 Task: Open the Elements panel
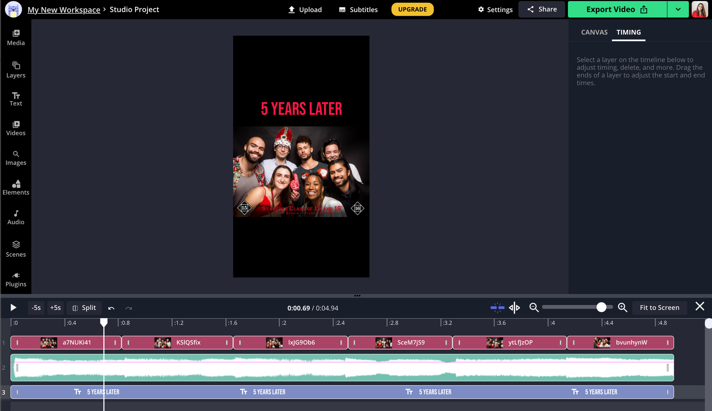(x=16, y=188)
